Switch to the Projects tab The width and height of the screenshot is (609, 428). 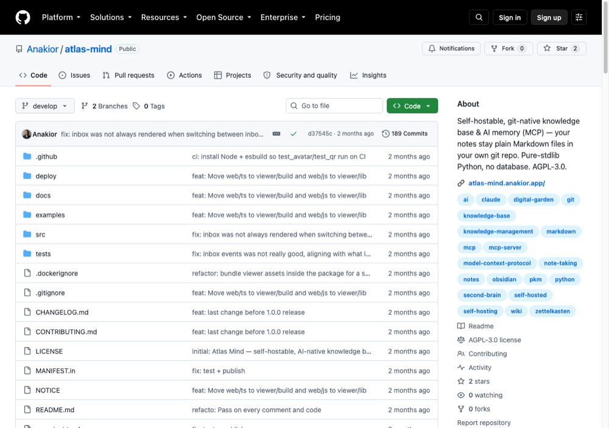point(233,75)
